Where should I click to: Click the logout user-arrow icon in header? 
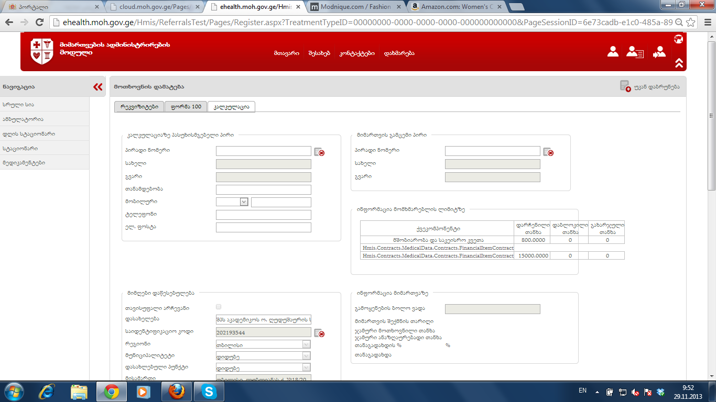click(659, 52)
